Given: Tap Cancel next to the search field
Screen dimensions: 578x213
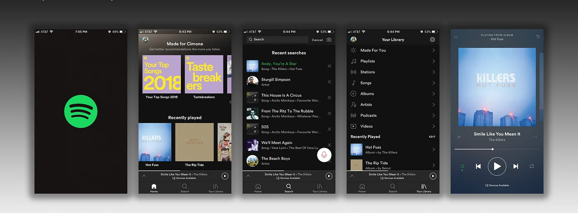Looking at the screenshot, I should point(317,40).
